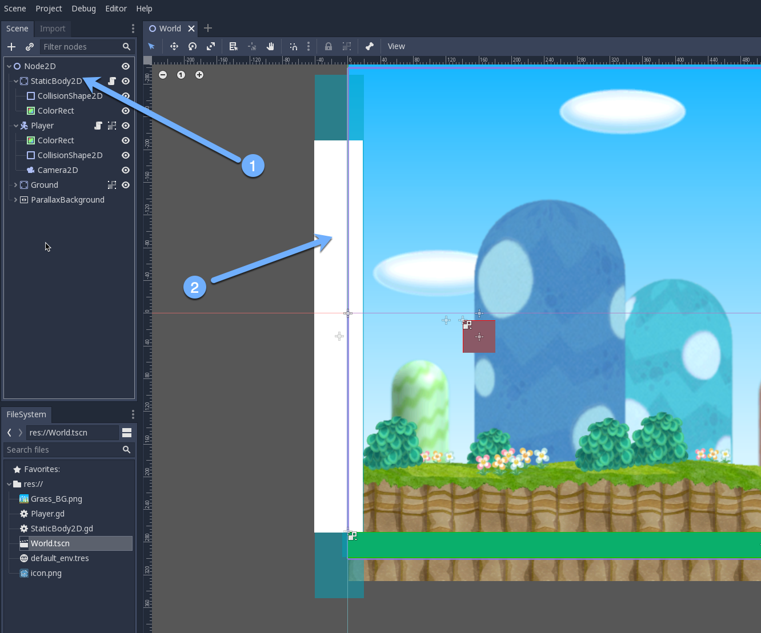
Task: Select Camera2D in the scene tree
Action: pyautogui.click(x=58, y=170)
